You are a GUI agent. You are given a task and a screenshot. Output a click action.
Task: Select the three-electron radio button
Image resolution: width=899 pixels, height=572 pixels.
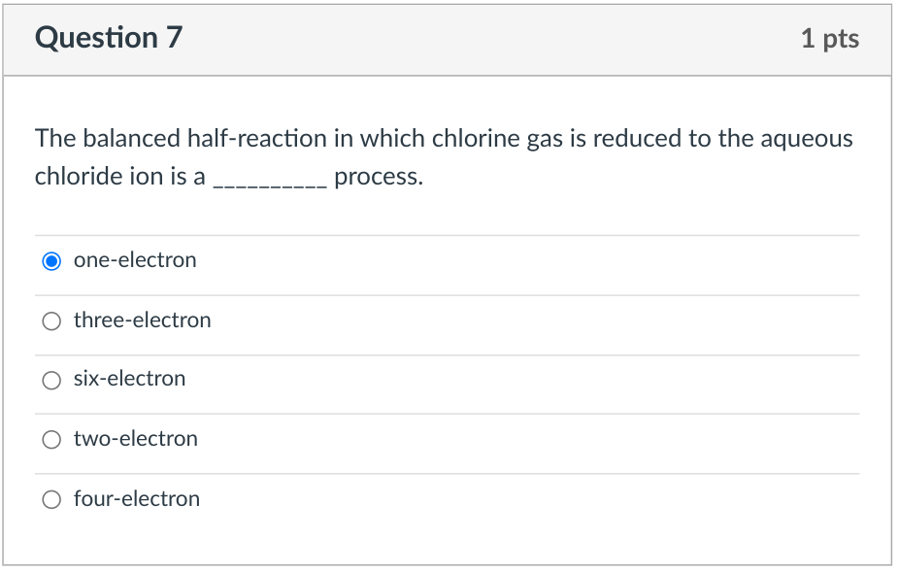51,320
